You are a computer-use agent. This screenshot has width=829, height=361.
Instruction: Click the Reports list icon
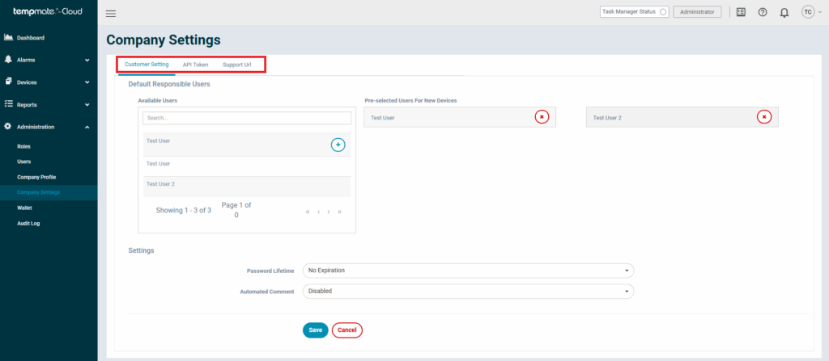coord(8,104)
